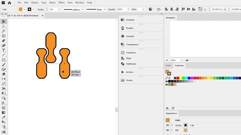Pick the Eyedropper tool
The height and width of the screenshot is (135, 241).
coord(4,117)
